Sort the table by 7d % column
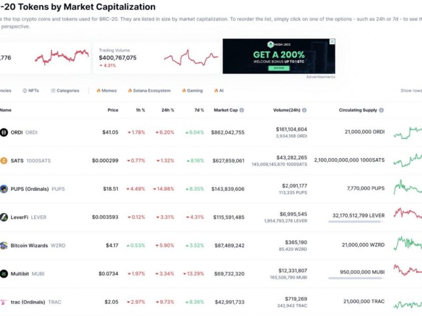The image size is (422, 316). (x=199, y=110)
